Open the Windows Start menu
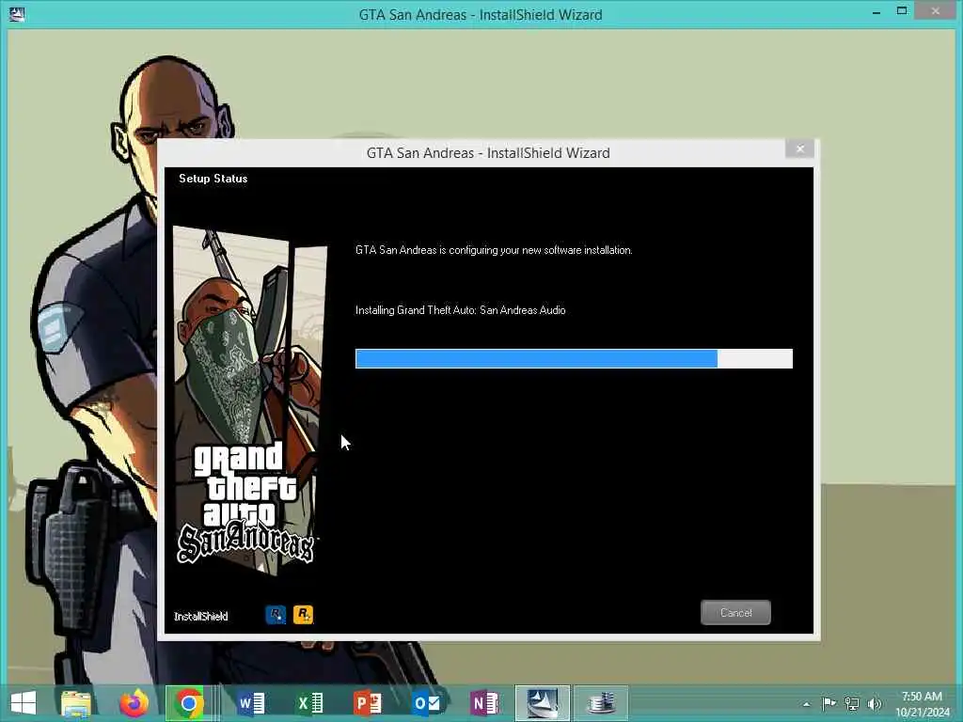963x722 pixels. point(24,703)
